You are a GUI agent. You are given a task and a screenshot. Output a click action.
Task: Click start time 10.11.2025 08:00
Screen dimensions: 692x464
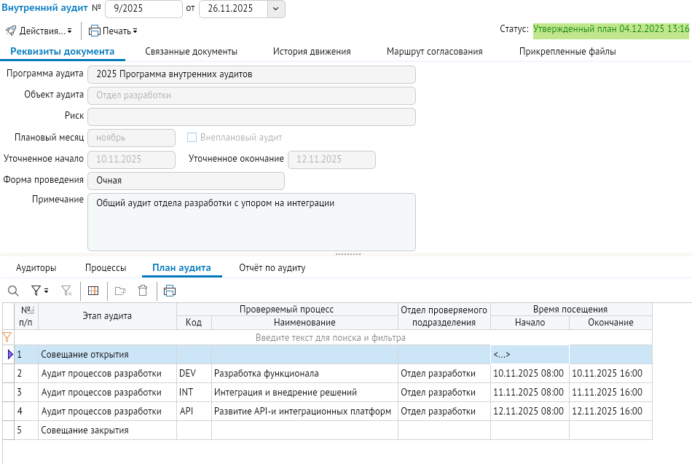coord(529,374)
